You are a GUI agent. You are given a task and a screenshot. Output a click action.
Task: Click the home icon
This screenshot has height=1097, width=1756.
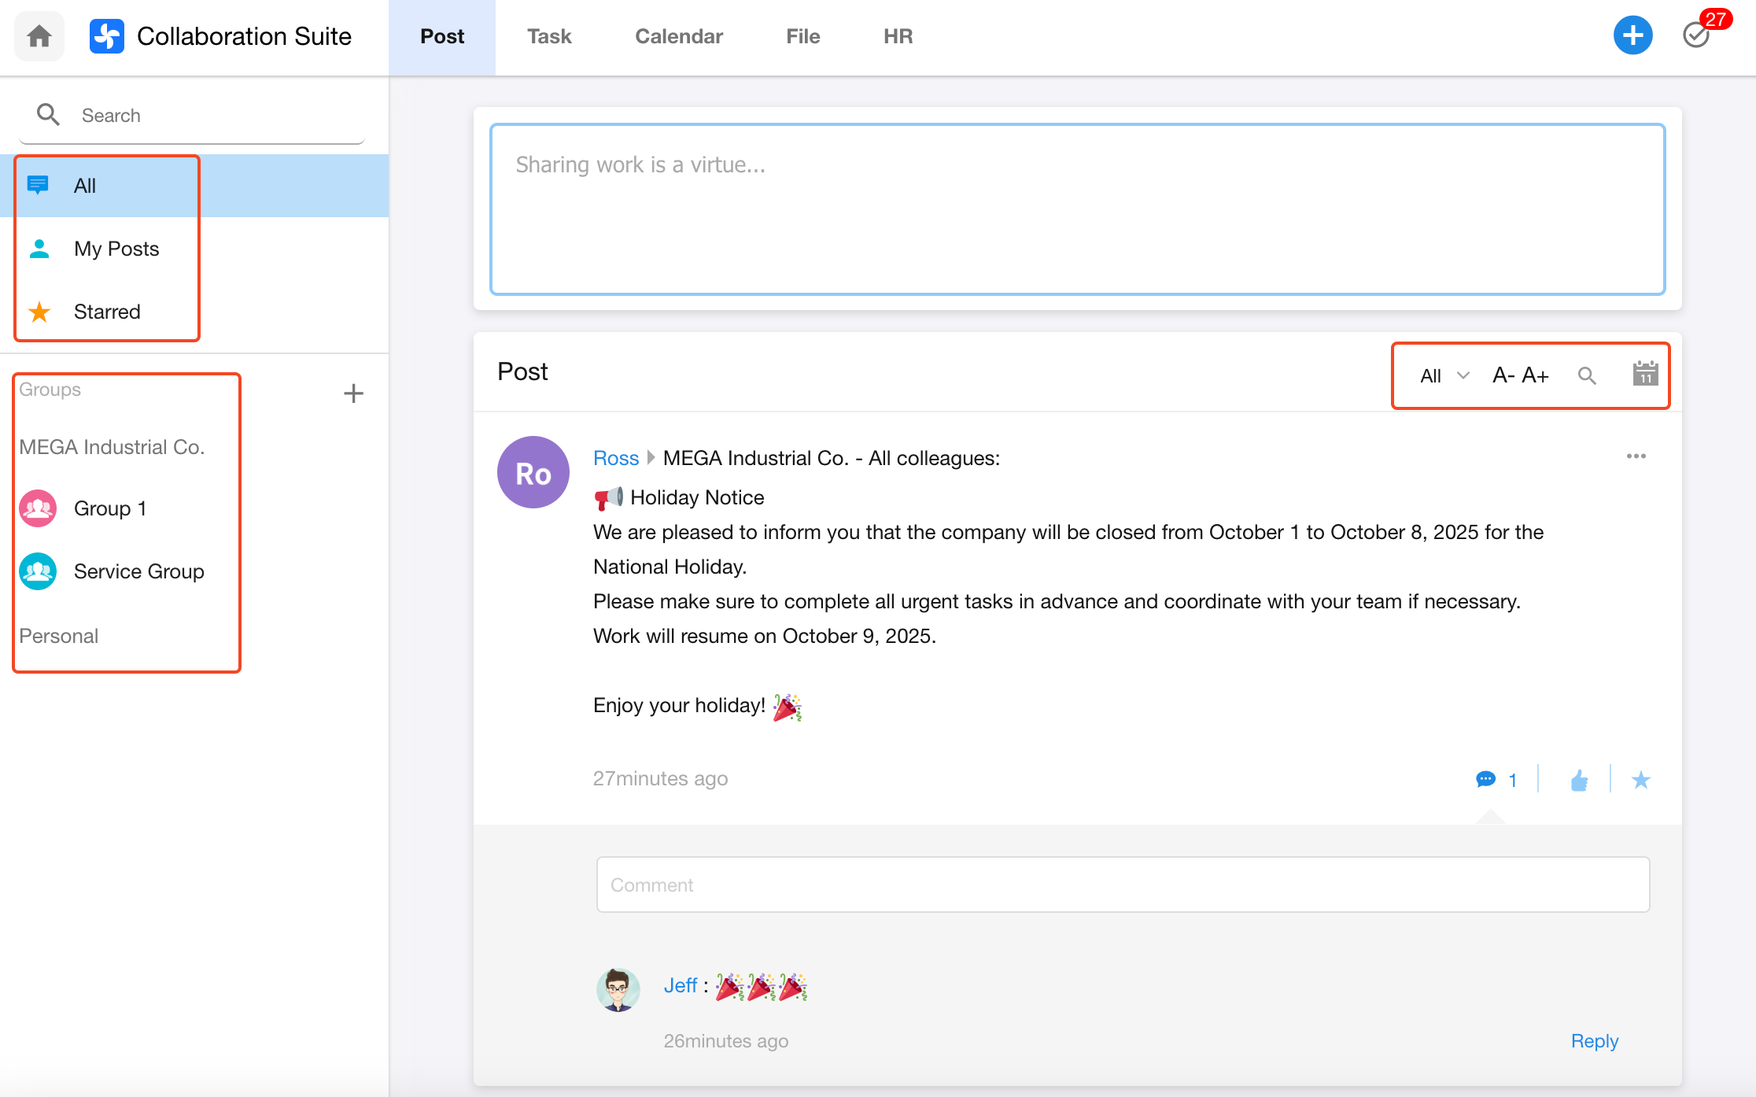pyautogui.click(x=39, y=36)
